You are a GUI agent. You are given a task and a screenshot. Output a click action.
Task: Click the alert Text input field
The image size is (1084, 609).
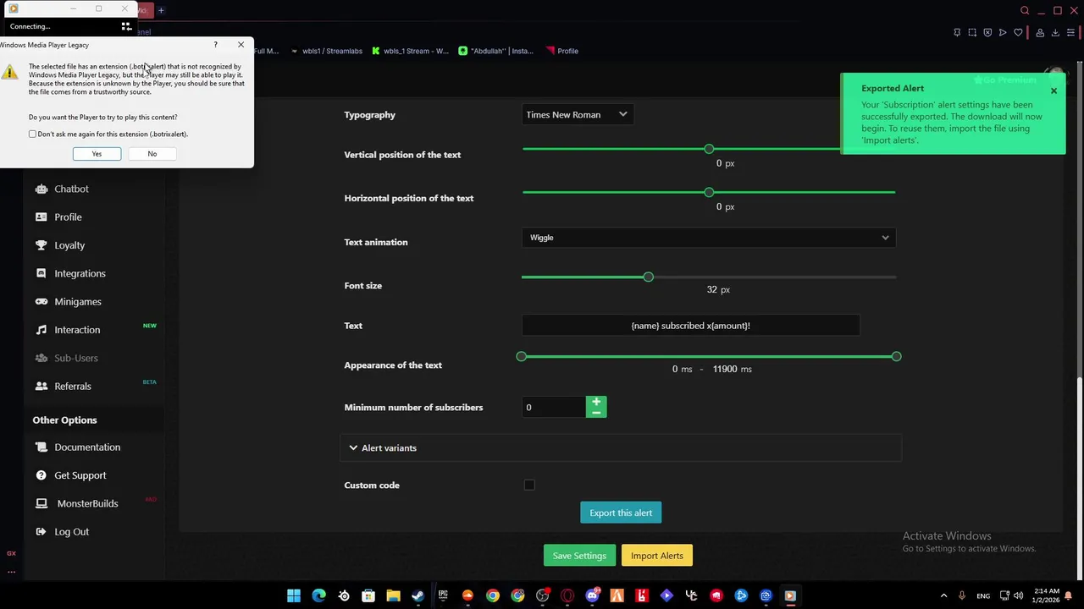click(690, 326)
